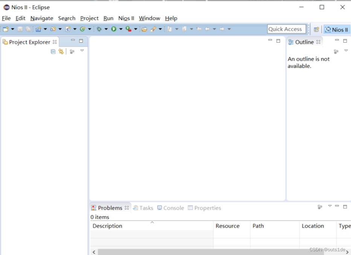351x255 pixels.
Task: Click the Debug bug icon
Action: click(x=99, y=29)
